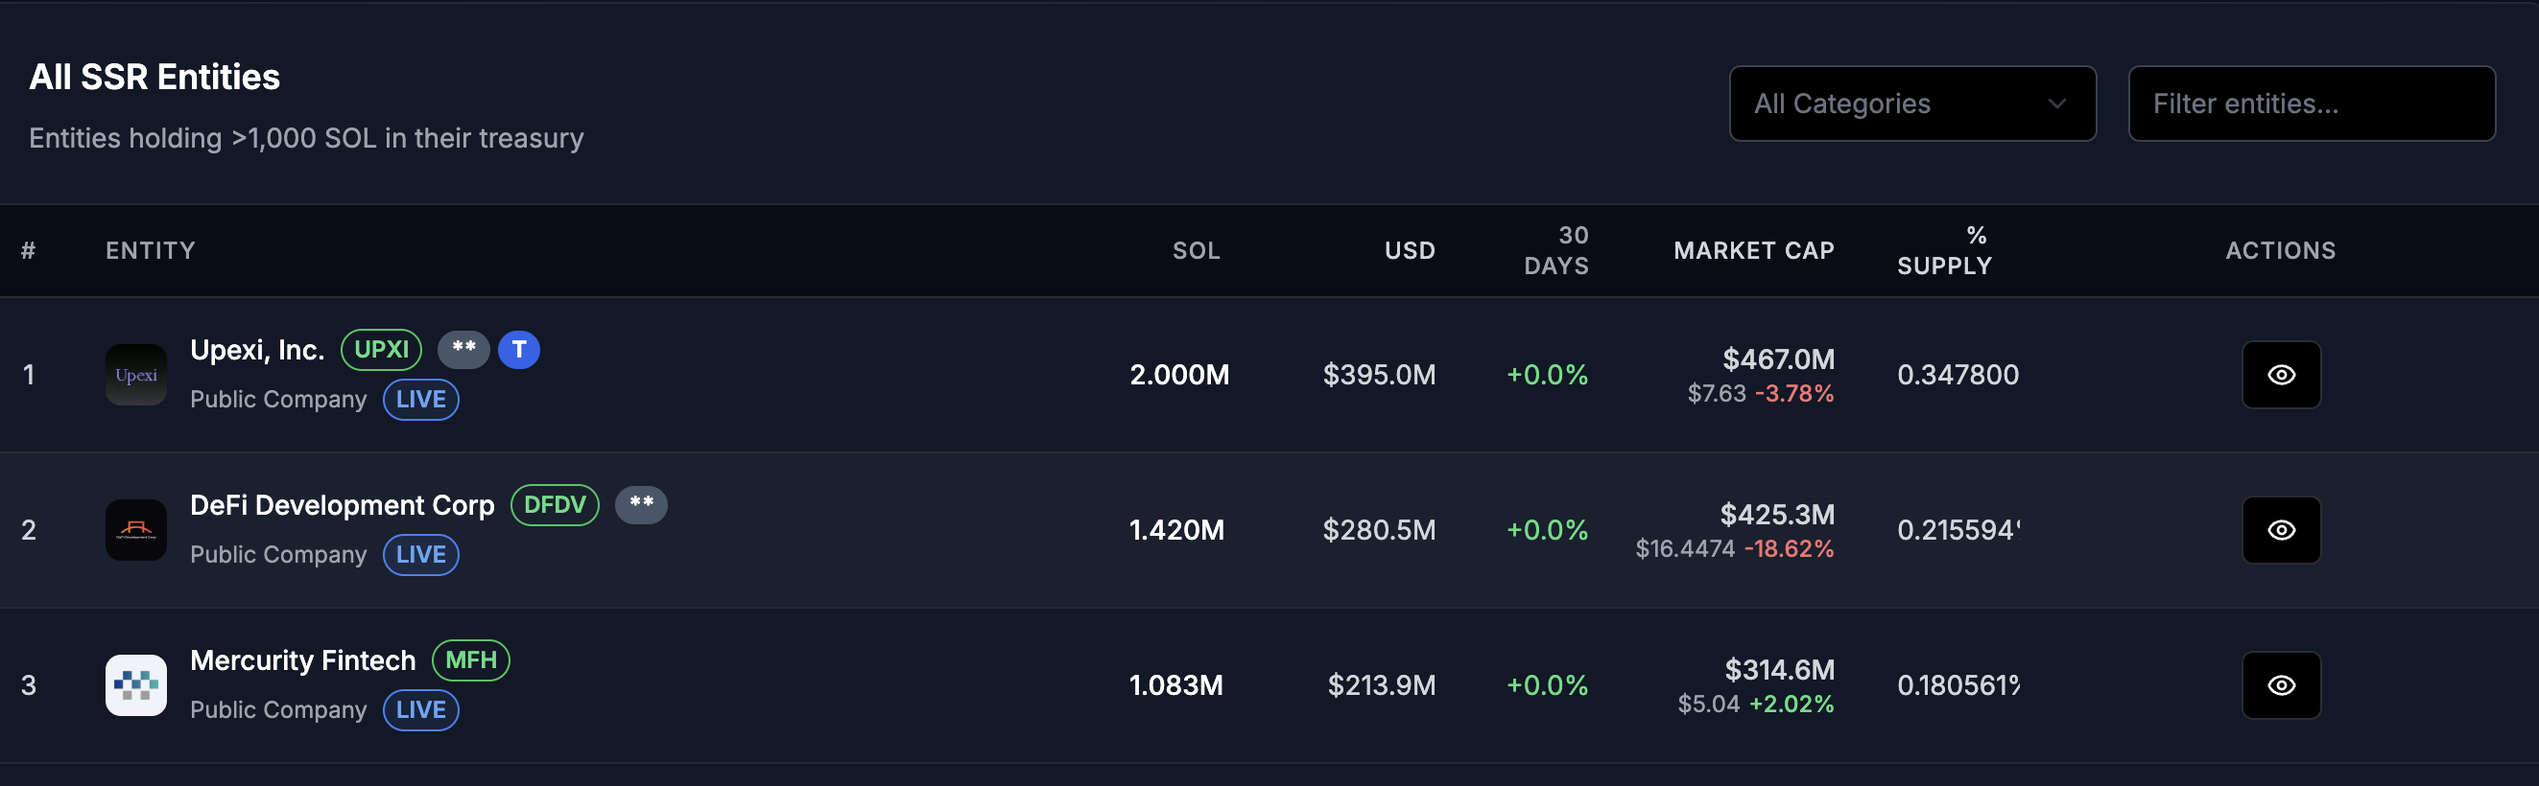The image size is (2539, 786).
Task: Open the All Categories dropdown
Action: 1912,104
